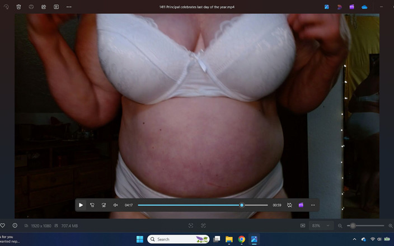Skip back 10 seconds

[x=92, y=205]
